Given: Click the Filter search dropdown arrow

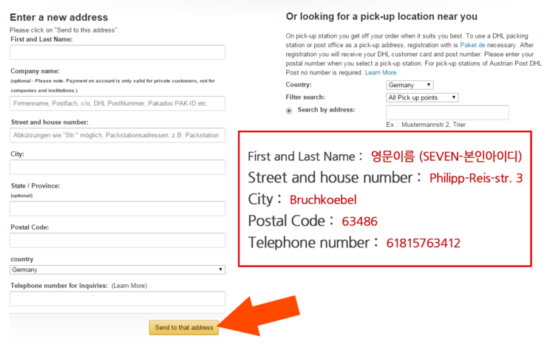Looking at the screenshot, I should [454, 97].
